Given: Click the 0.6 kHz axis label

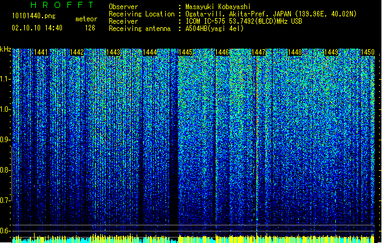Looking at the screenshot, I should pos(5,231).
